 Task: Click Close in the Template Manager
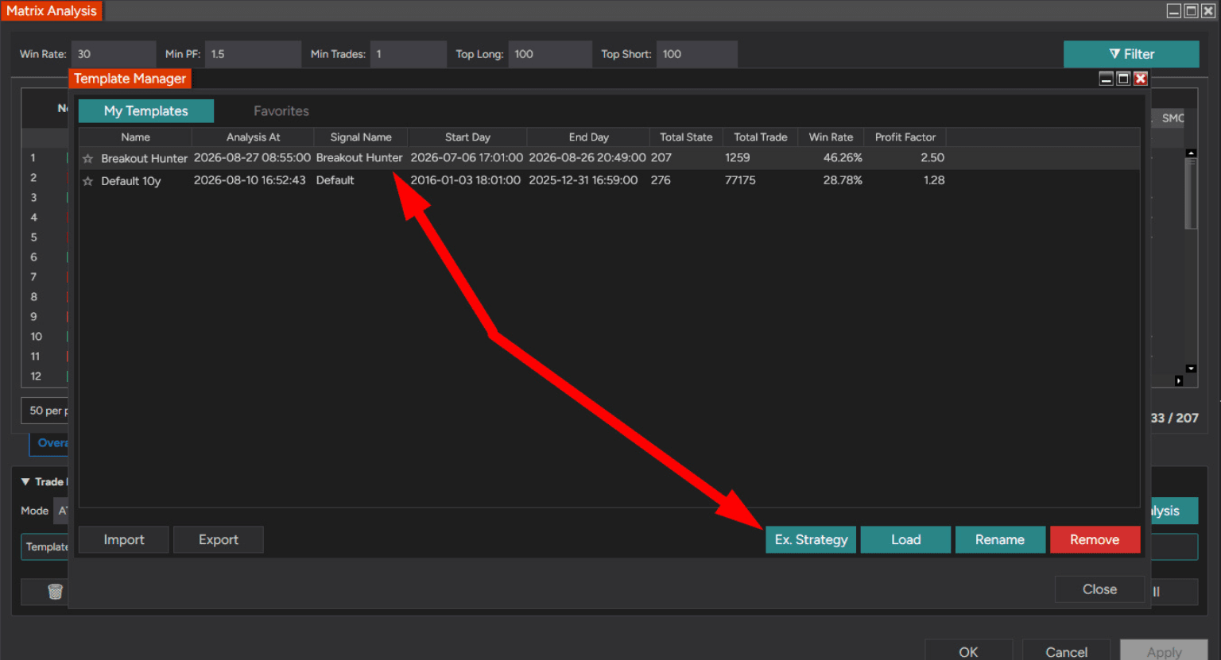tap(1099, 589)
